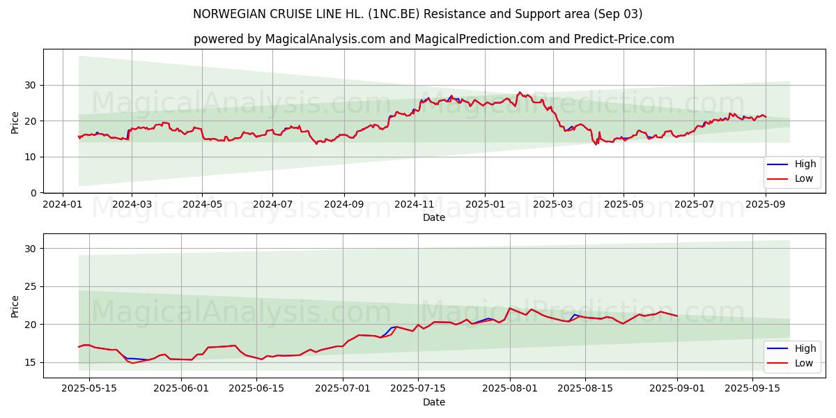Click the 2025-07 tick label on upper chart
Screen dimensions: 836x418
[693, 205]
